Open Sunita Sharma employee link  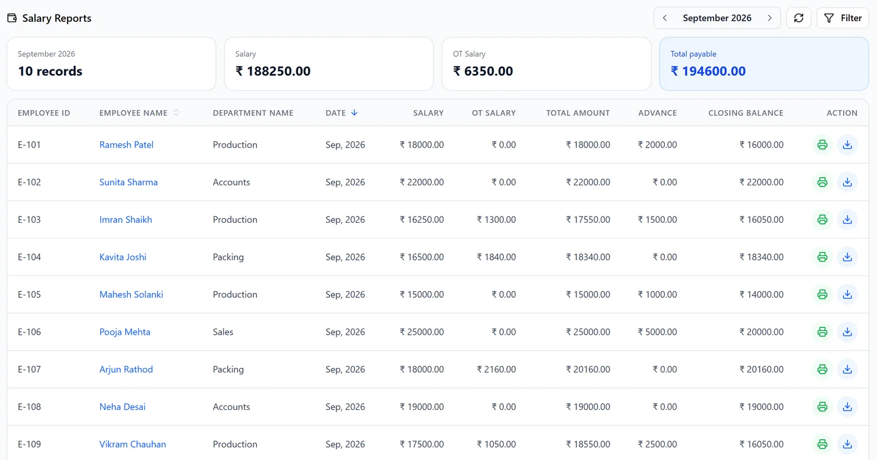pyautogui.click(x=128, y=182)
